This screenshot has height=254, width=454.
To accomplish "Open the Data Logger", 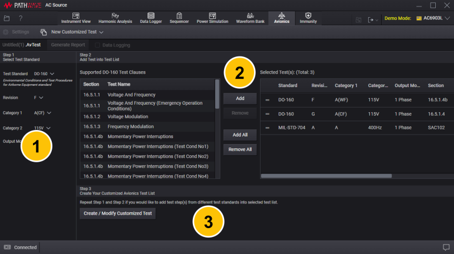I will pyautogui.click(x=151, y=18).
